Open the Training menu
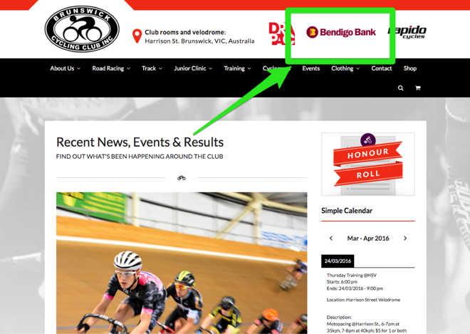Image resolution: width=470 pixels, height=334 pixels. pyautogui.click(x=237, y=68)
